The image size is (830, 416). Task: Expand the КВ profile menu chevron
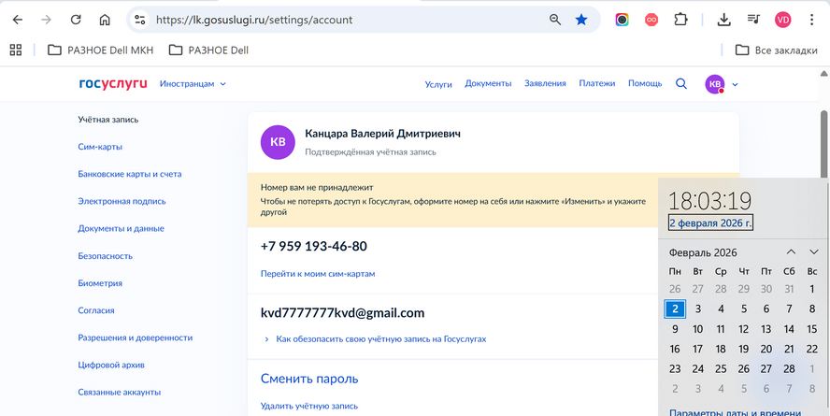[x=736, y=84]
